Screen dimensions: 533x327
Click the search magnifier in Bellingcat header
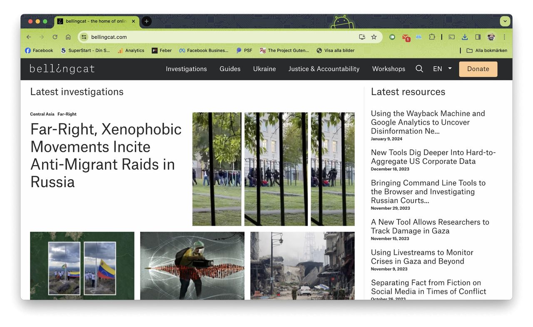tap(419, 69)
